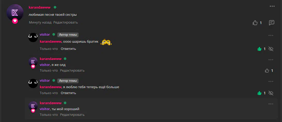Screen dimensions: 282x122
Task: Toggle crossed-eye hide icon on first visitor reply
Action: click(271, 49)
